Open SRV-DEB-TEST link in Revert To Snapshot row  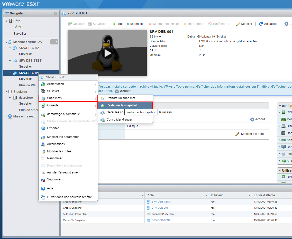(161, 220)
